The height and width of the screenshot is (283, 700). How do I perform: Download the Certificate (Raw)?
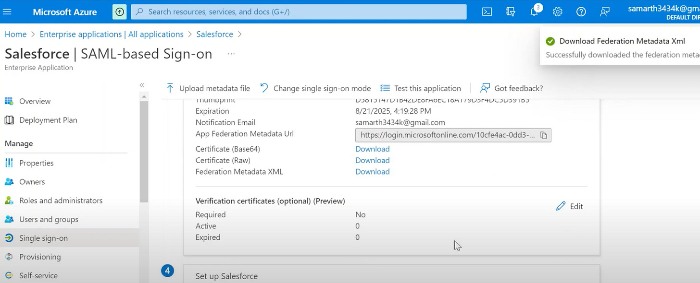372,160
